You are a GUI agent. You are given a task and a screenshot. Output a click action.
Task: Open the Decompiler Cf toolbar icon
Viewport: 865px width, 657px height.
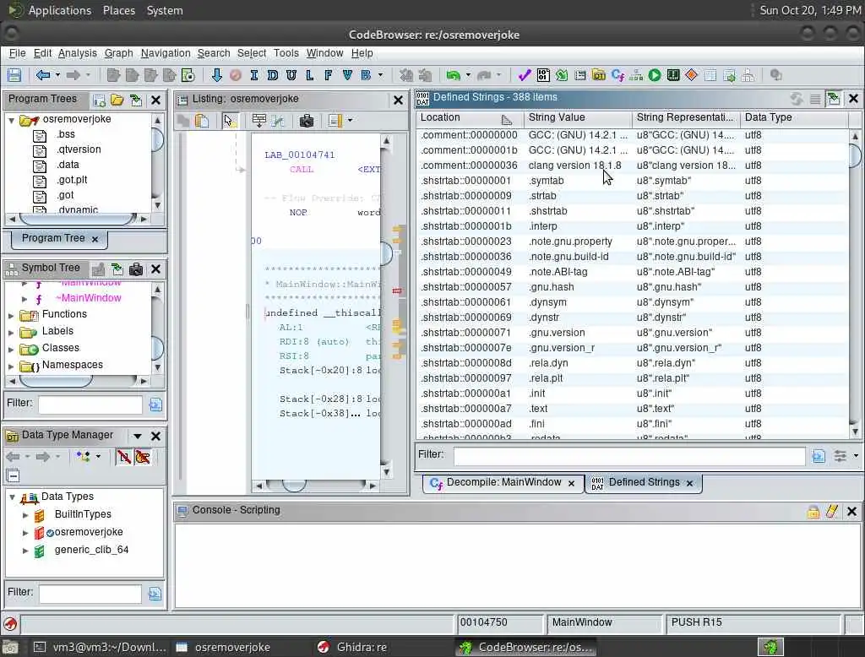pos(617,75)
